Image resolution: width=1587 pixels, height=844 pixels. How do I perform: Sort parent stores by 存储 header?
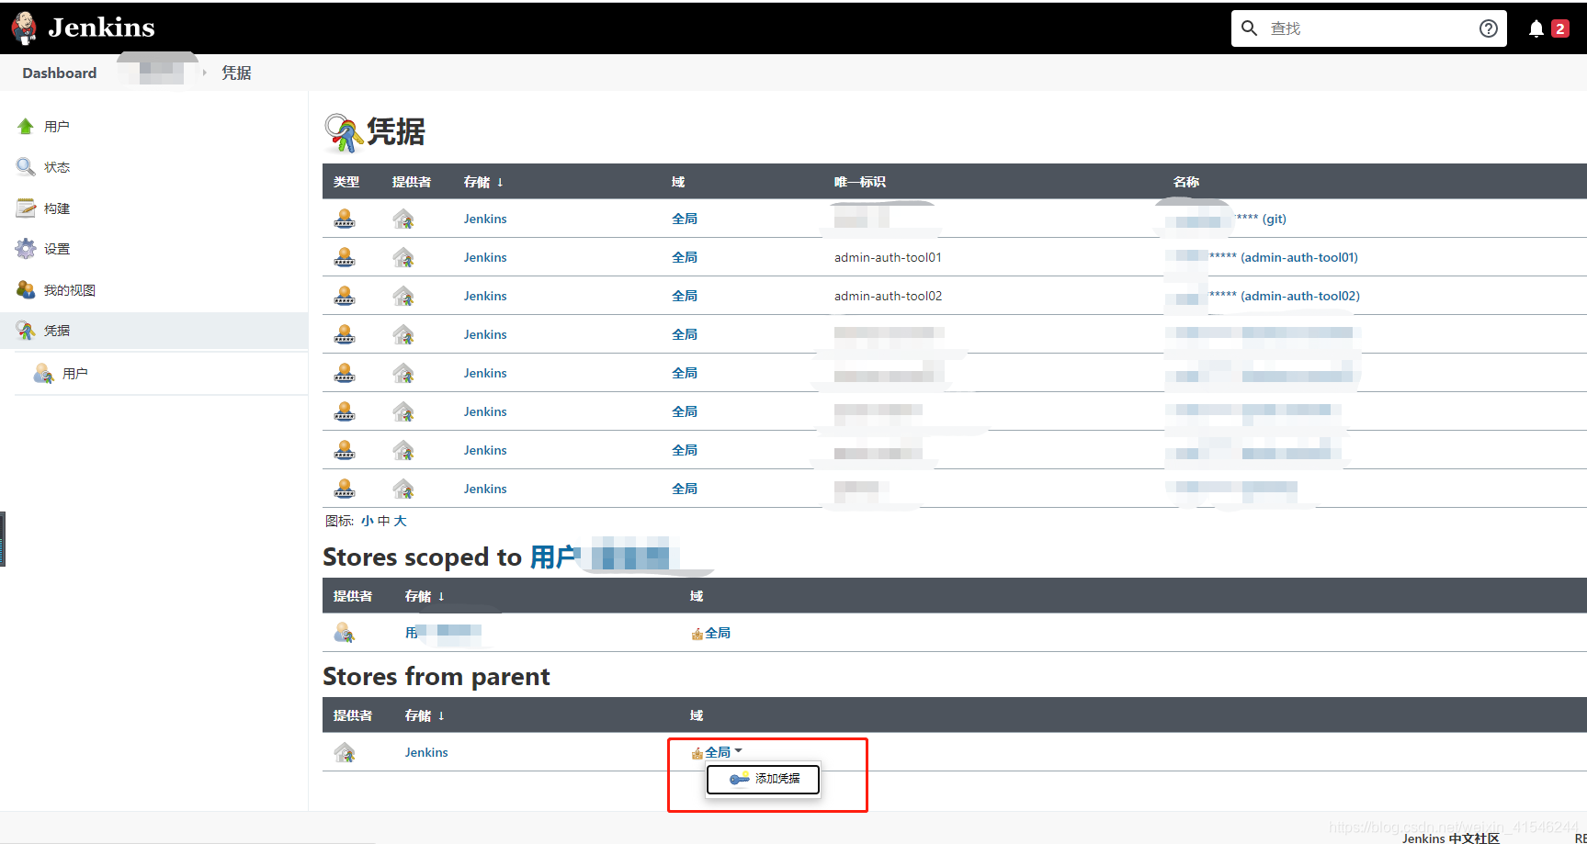click(425, 715)
